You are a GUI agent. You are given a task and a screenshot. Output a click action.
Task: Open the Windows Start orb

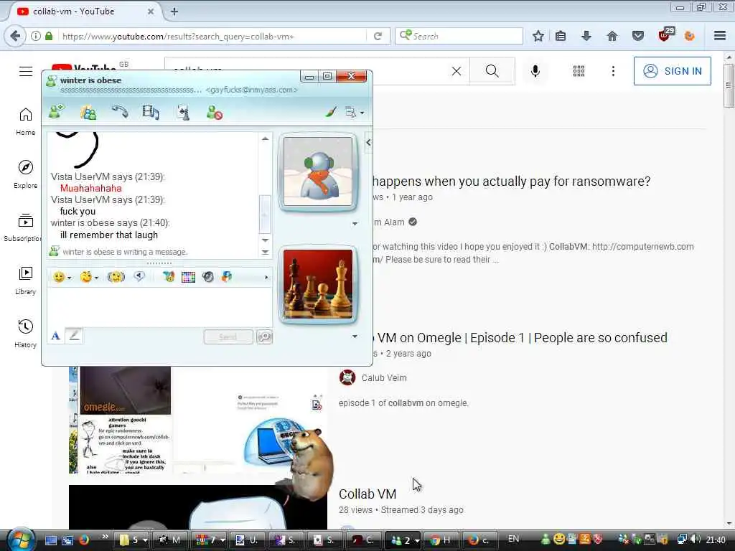21,540
